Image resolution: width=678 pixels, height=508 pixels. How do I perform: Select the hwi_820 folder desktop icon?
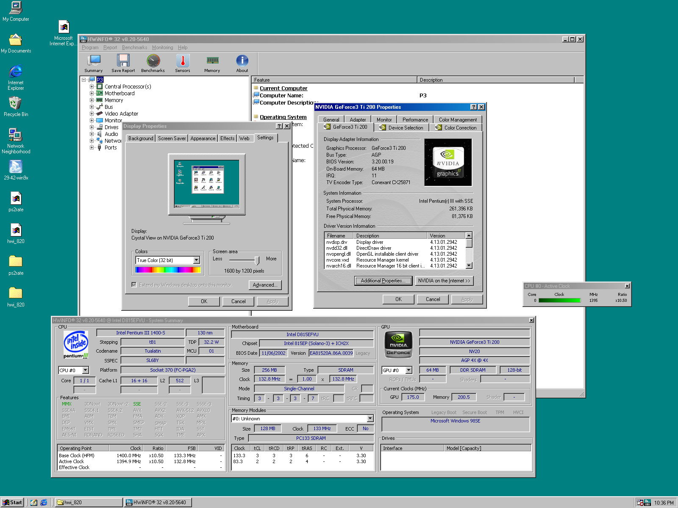pyautogui.click(x=16, y=297)
